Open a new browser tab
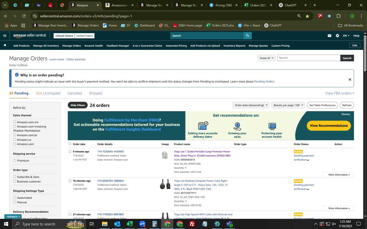This screenshot has height=229, width=367. click(315, 5)
